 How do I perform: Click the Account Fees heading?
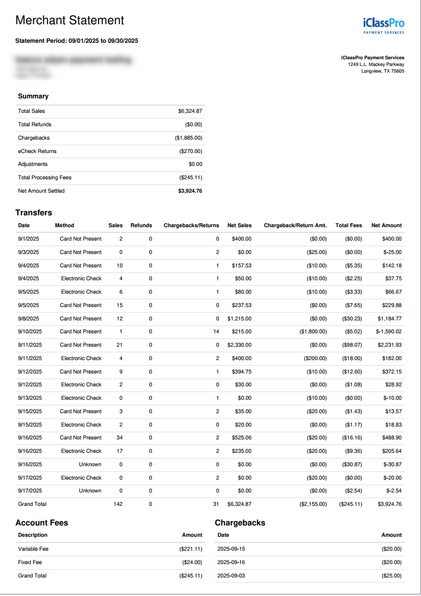[42, 523]
